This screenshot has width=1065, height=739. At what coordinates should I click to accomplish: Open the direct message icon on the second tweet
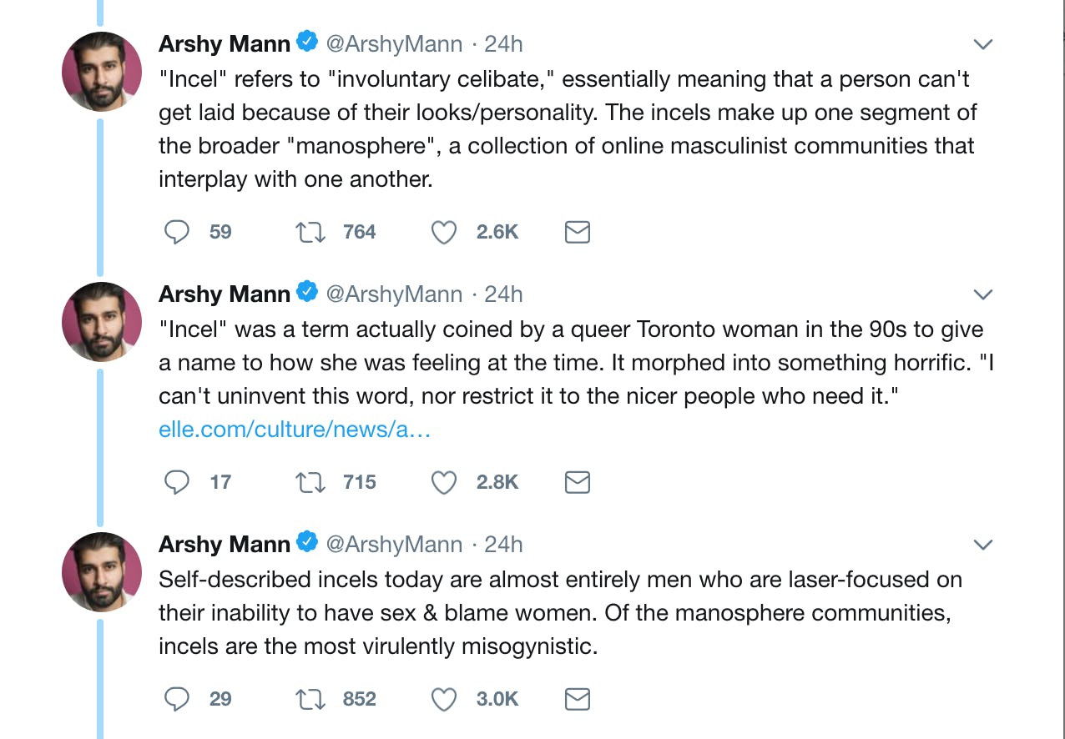(x=577, y=482)
